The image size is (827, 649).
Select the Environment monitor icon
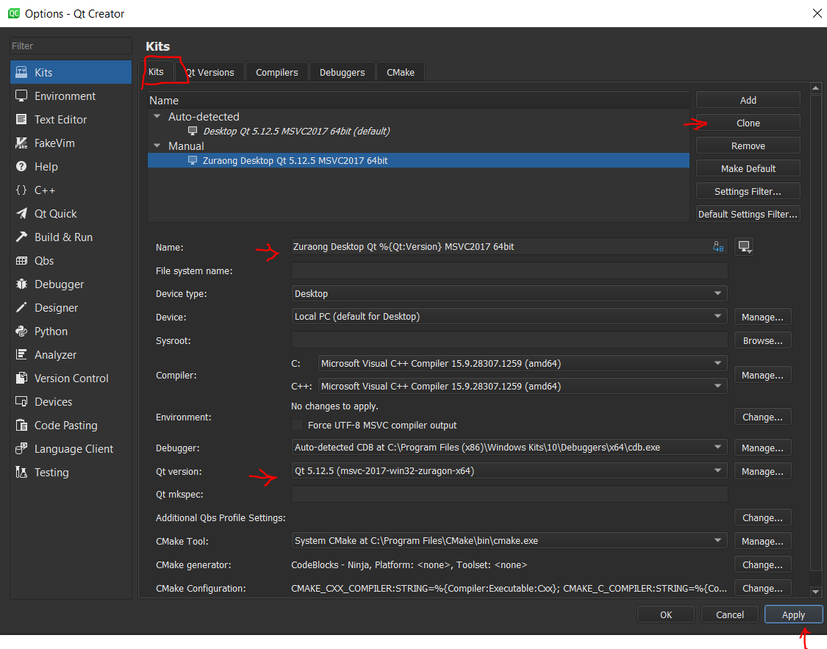pyautogui.click(x=21, y=96)
